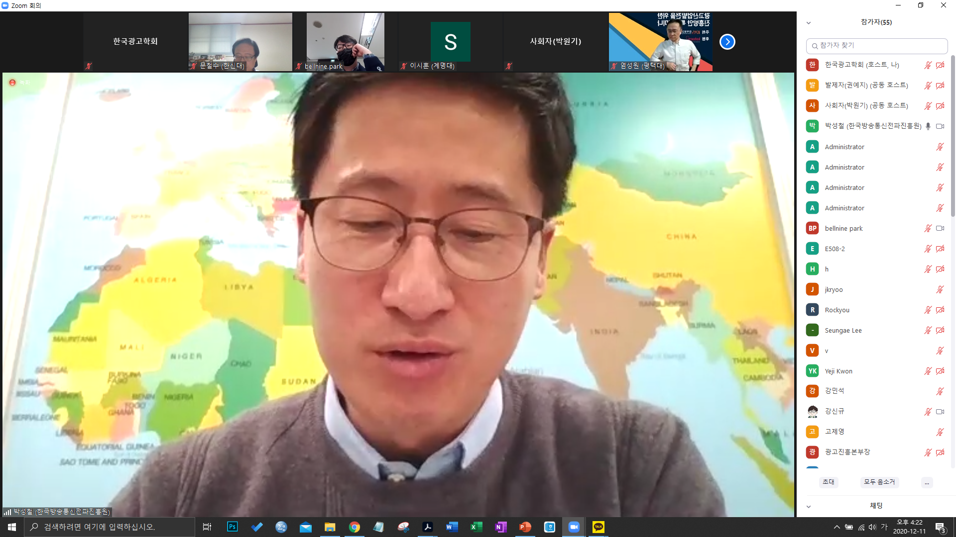Select participant h in list
Image resolution: width=956 pixels, height=537 pixels.
(876, 269)
